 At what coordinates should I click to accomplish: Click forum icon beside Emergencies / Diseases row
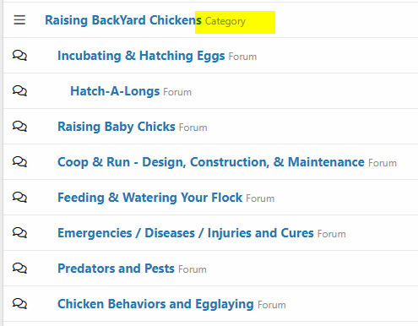pyautogui.click(x=19, y=232)
